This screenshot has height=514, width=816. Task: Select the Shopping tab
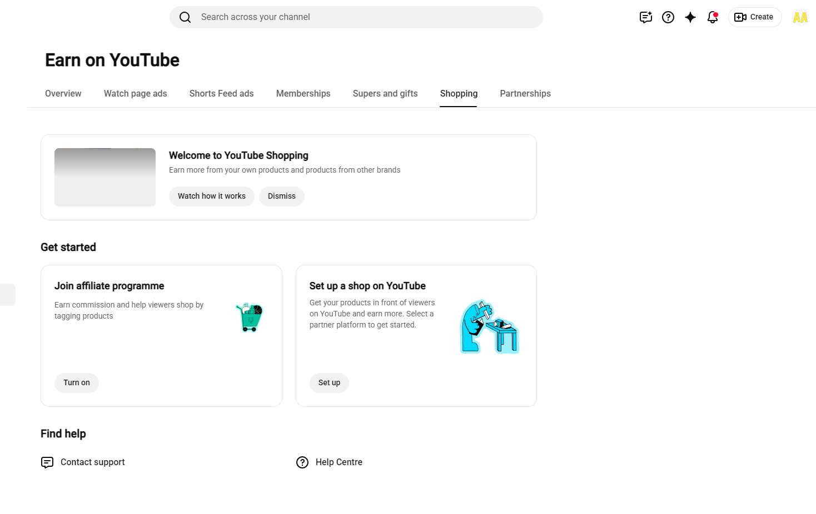point(459,94)
